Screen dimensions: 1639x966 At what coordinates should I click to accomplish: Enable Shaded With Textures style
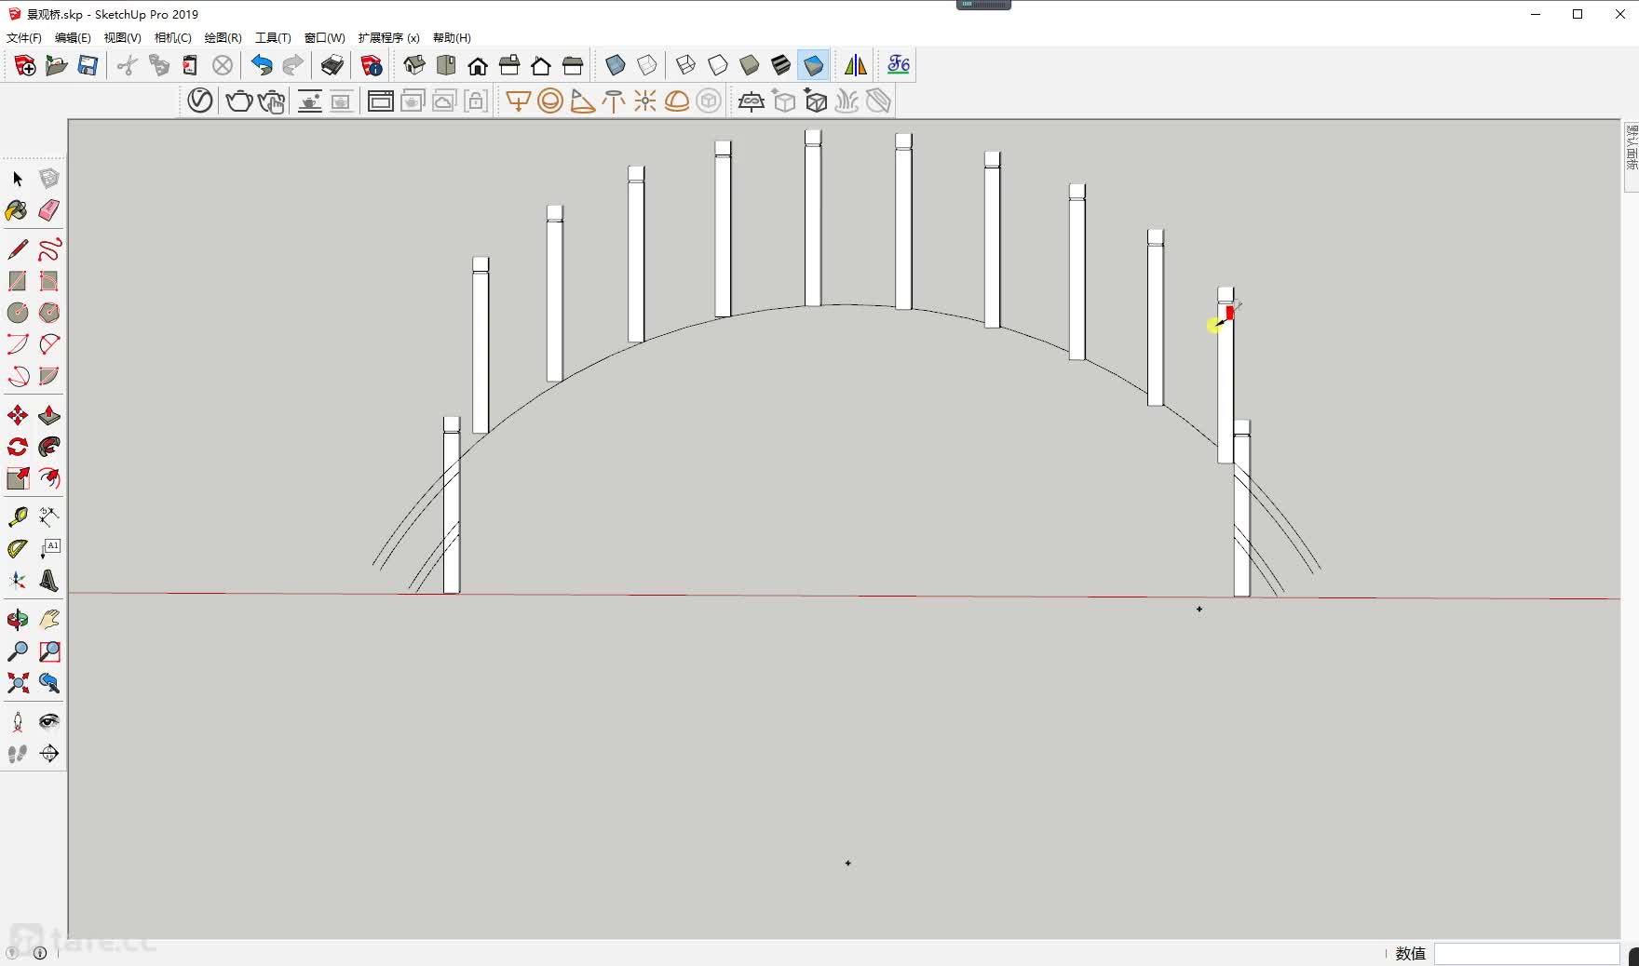click(x=781, y=65)
